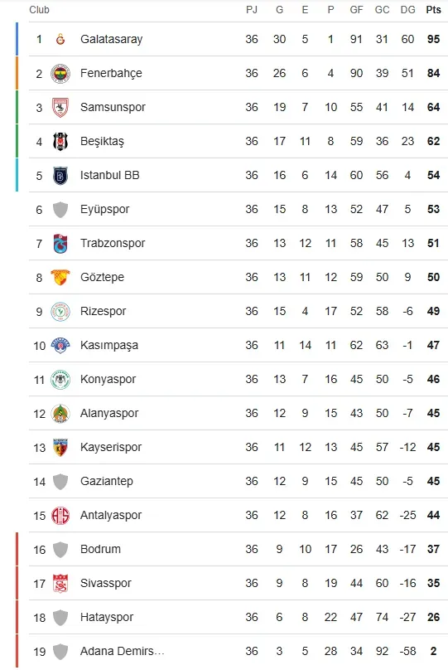Open the Konyaspor team link
448x670 pixels.
point(108,380)
